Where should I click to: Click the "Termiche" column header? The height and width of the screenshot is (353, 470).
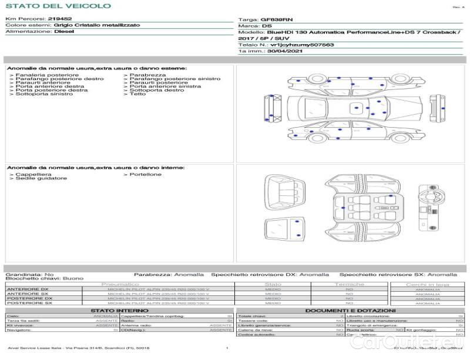(x=350, y=284)
